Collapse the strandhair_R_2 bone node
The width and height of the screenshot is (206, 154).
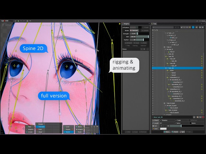tap(167, 89)
